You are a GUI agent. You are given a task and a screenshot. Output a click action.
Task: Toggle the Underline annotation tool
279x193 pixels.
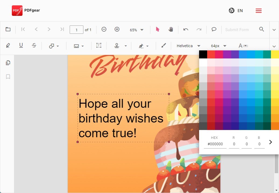[x=21, y=46]
